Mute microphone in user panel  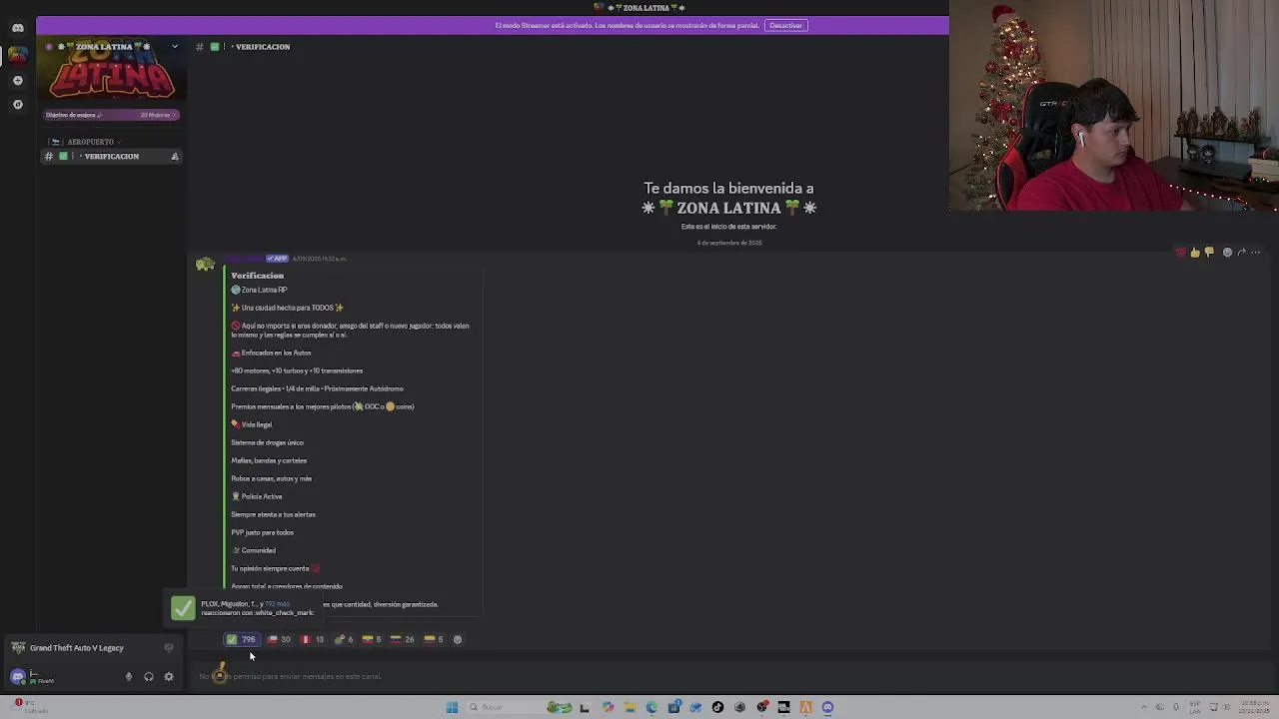(x=128, y=676)
